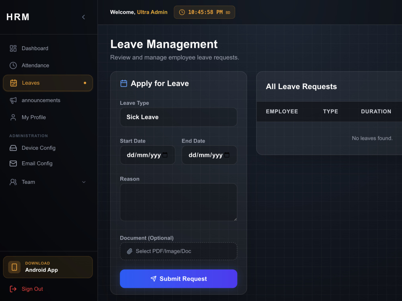Screen dimensions: 402x301
Task: Click the ADMINISTRATION section label
Action: point(29,136)
